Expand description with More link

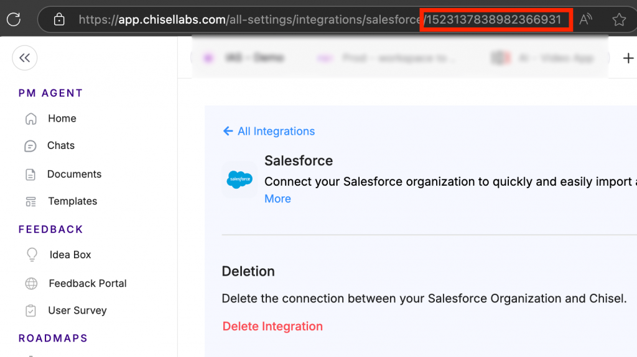[x=277, y=199]
